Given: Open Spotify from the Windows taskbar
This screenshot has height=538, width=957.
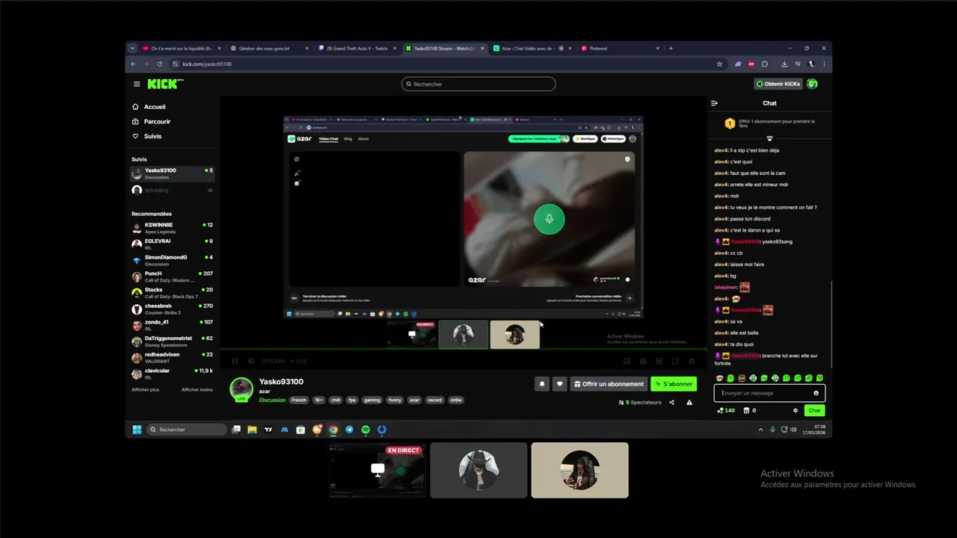Looking at the screenshot, I should [366, 430].
